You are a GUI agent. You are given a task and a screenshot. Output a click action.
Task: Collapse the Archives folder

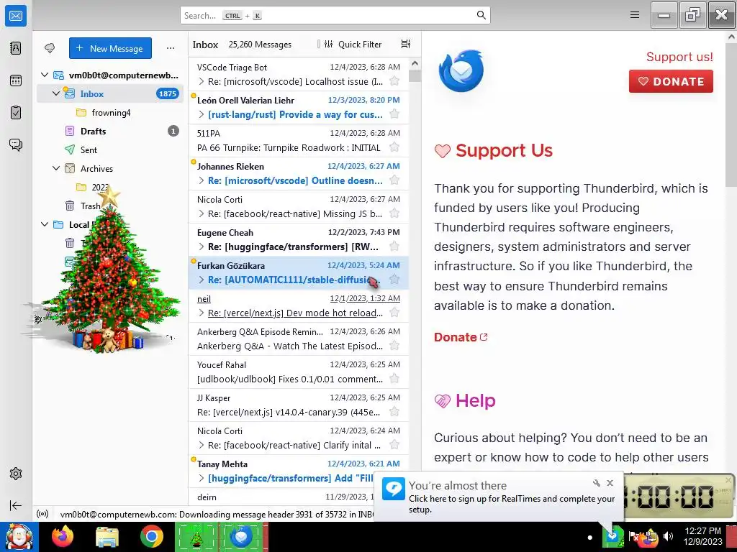(56, 168)
